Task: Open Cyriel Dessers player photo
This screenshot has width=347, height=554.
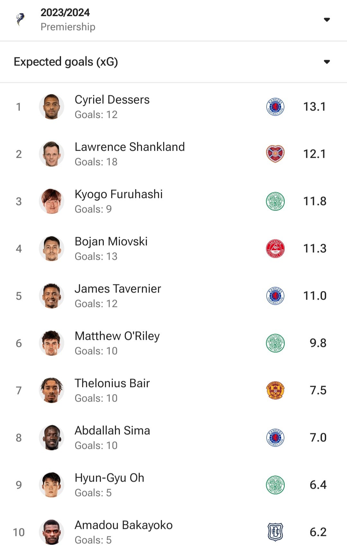Action: 51,107
